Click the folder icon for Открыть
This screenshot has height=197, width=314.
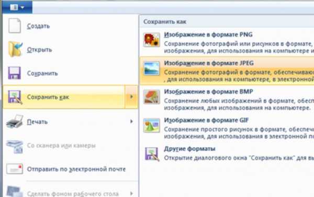click(15, 49)
